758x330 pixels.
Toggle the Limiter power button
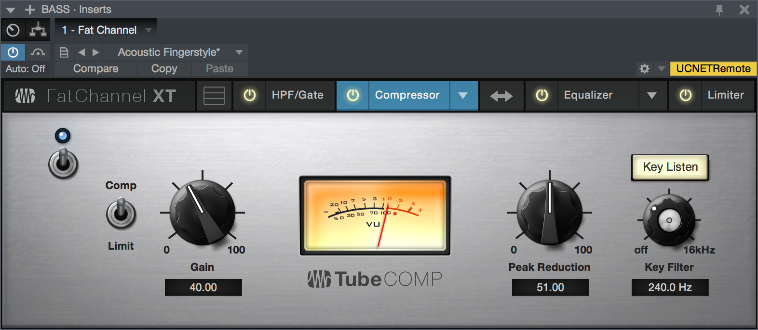(686, 96)
